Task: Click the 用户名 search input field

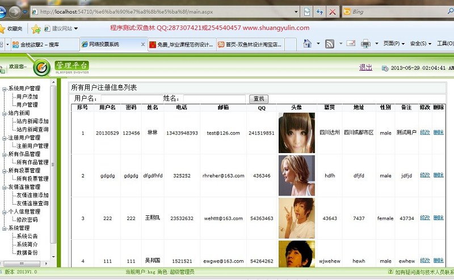Action: point(132,99)
